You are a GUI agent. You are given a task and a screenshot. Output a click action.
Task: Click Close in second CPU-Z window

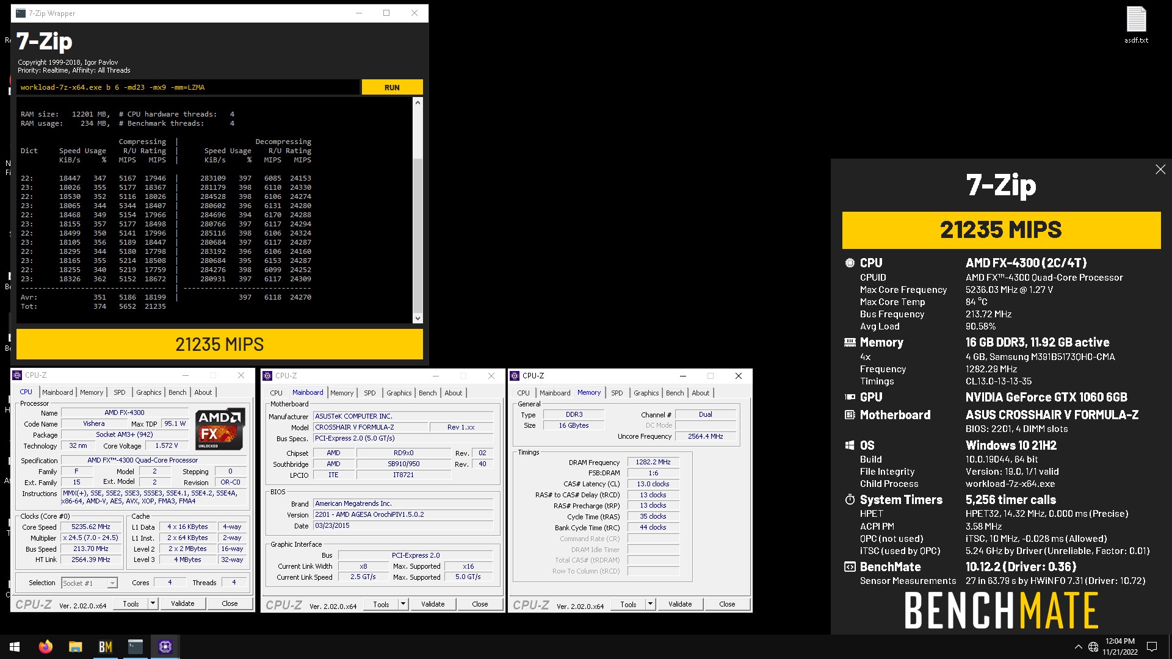(x=480, y=604)
